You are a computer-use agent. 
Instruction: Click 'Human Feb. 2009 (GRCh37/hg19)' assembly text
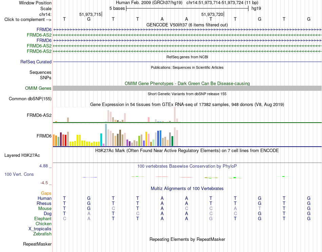149,3
